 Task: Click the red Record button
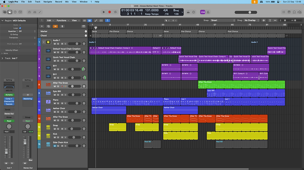pyautogui.click(x=110, y=12)
